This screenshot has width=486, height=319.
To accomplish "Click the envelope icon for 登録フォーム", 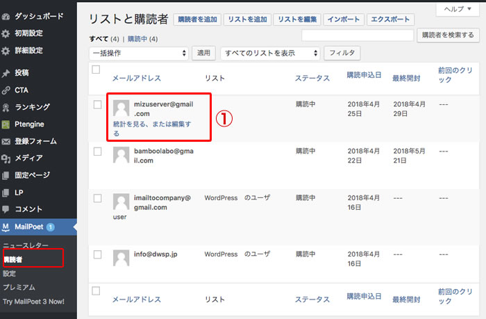I will (x=6, y=141).
